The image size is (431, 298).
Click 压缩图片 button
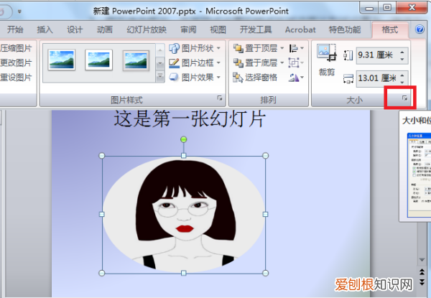click(x=16, y=48)
